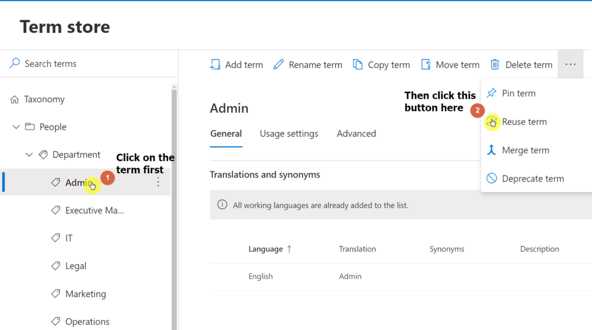This screenshot has width=592, height=330.
Task: Click the tag icon beside Executive Ma...
Action: coord(55,210)
